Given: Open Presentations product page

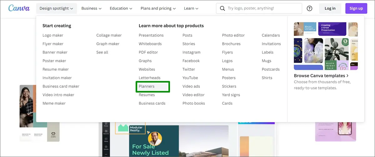Looking at the screenshot, I should 151,35.
